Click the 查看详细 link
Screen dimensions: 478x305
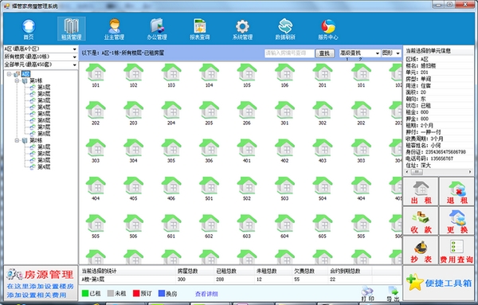206,294
